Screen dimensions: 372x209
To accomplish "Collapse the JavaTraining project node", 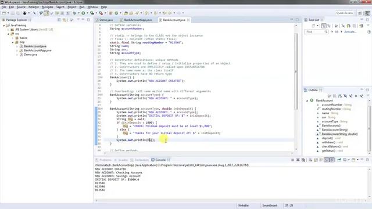I will (4, 26).
